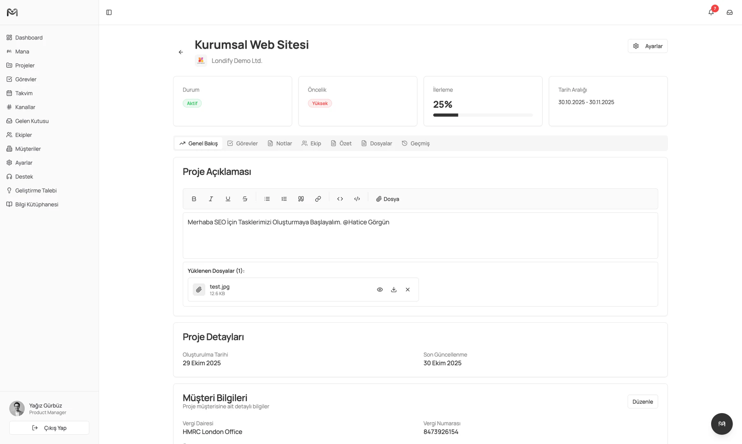Open the Dosyalar tab
742x444 pixels.
(376, 143)
